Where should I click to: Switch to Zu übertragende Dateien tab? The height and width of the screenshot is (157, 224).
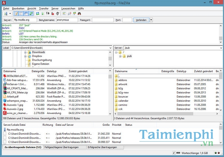(x=23, y=147)
